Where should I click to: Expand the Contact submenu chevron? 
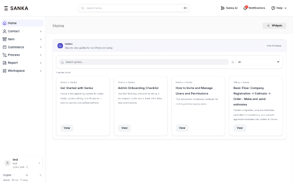(41, 31)
